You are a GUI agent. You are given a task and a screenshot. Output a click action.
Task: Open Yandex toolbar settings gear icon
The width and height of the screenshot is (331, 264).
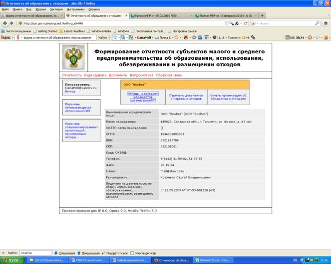pyautogui.click(x=194, y=37)
